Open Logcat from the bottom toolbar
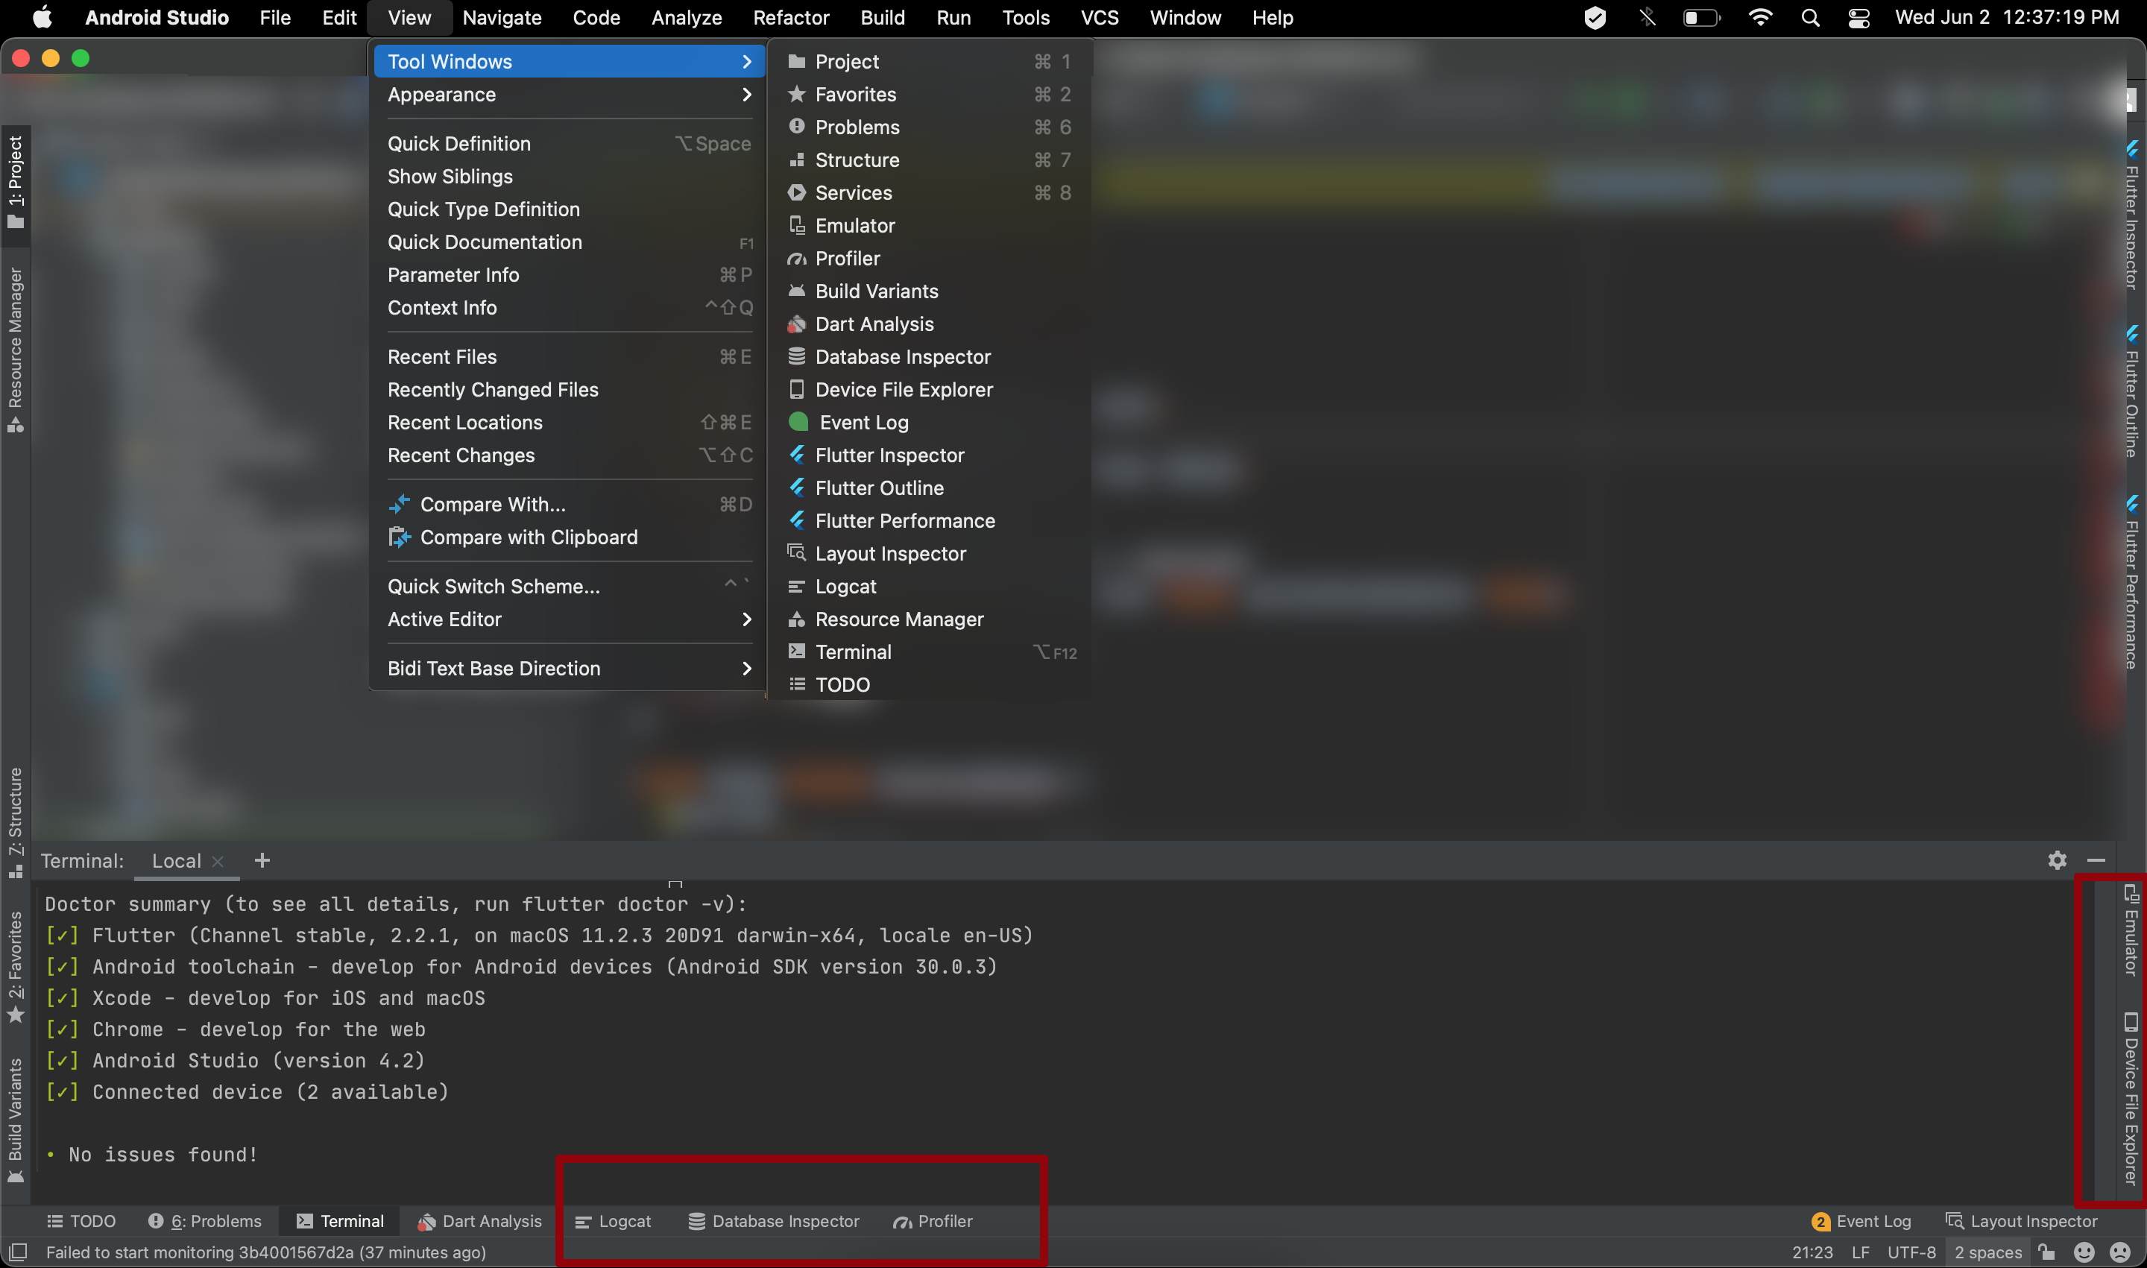The image size is (2147, 1268). (614, 1221)
